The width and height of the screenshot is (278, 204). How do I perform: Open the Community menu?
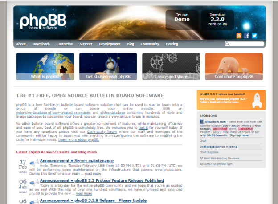click(x=150, y=44)
